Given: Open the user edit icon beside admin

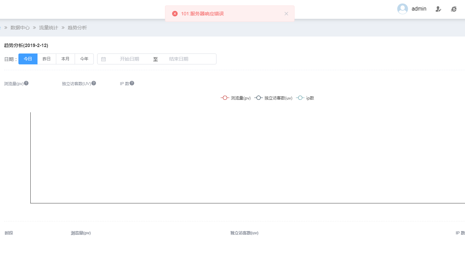Looking at the screenshot, I should tap(438, 9).
